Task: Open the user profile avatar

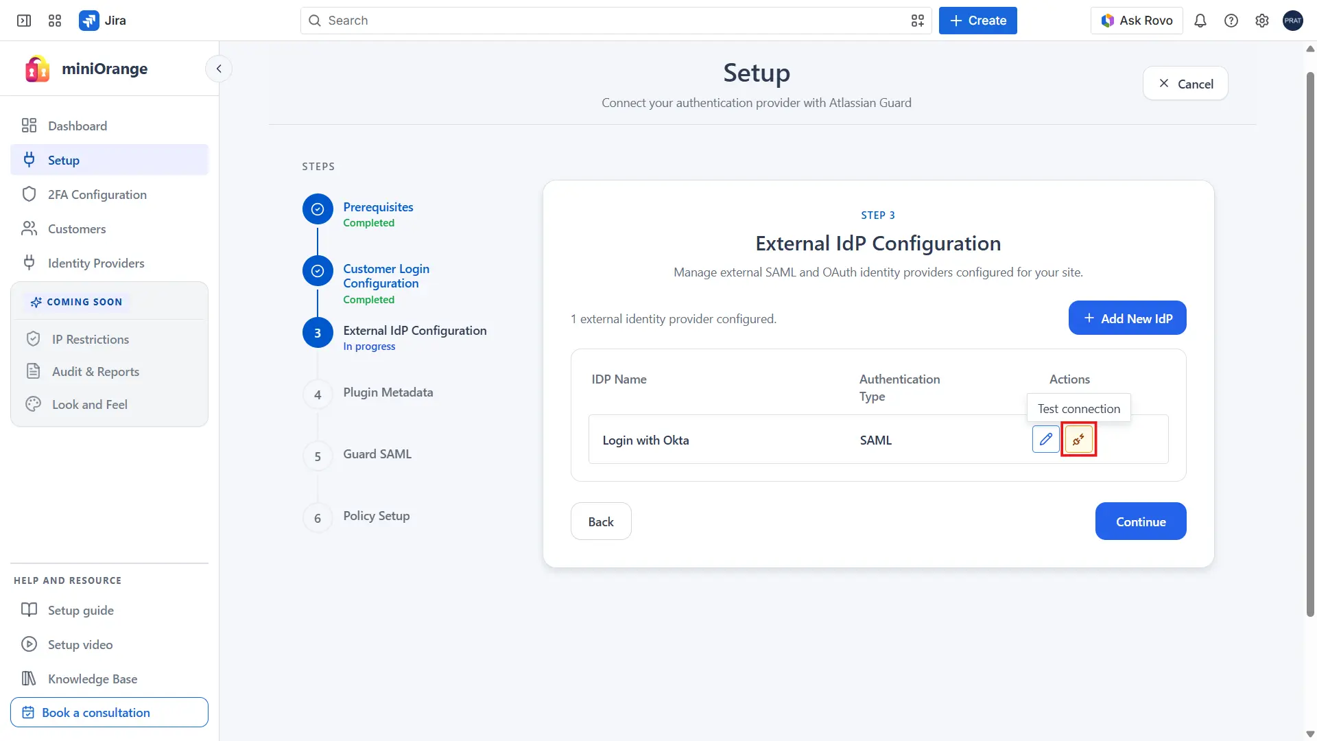Action: [1292, 21]
